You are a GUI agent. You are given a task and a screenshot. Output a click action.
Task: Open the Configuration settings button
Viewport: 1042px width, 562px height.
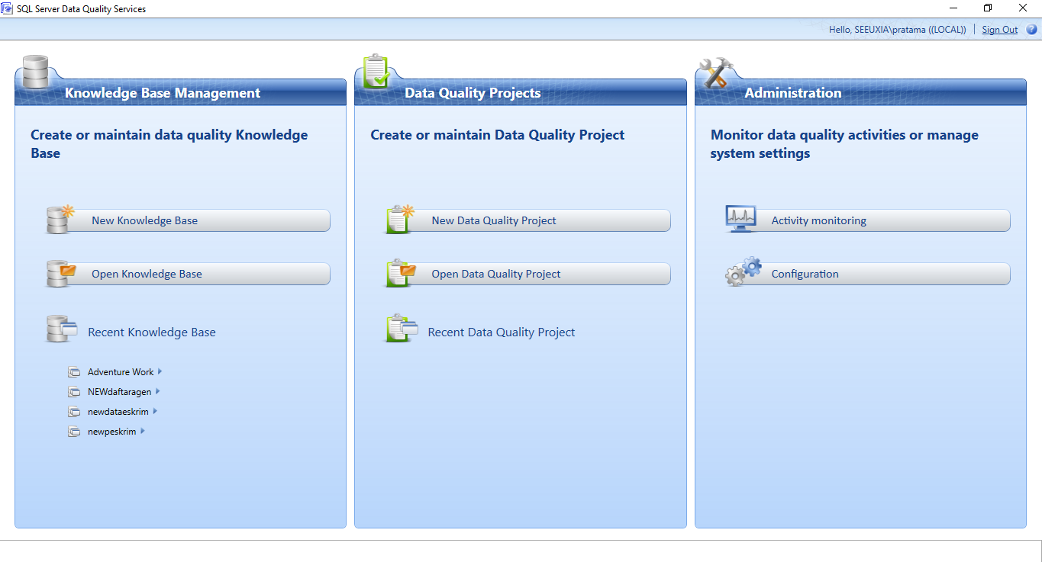click(x=868, y=274)
